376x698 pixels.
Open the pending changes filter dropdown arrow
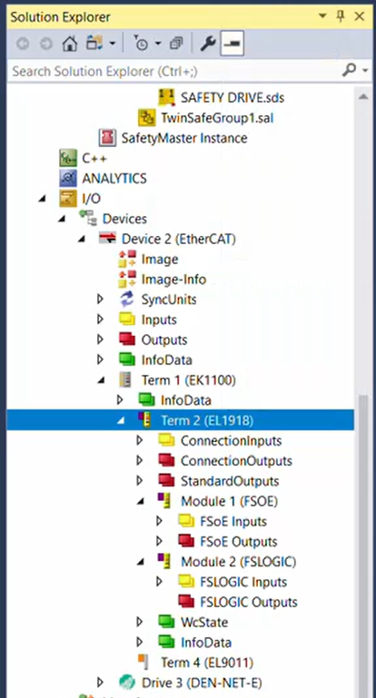point(158,44)
